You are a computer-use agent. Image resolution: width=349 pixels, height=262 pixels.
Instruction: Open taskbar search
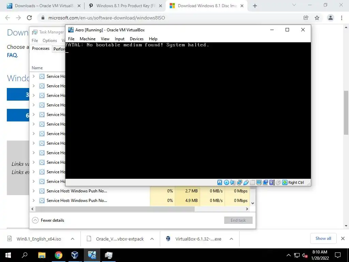point(25,255)
